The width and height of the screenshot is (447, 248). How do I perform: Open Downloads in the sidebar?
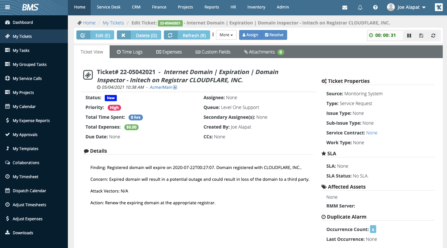pyautogui.click(x=34, y=233)
